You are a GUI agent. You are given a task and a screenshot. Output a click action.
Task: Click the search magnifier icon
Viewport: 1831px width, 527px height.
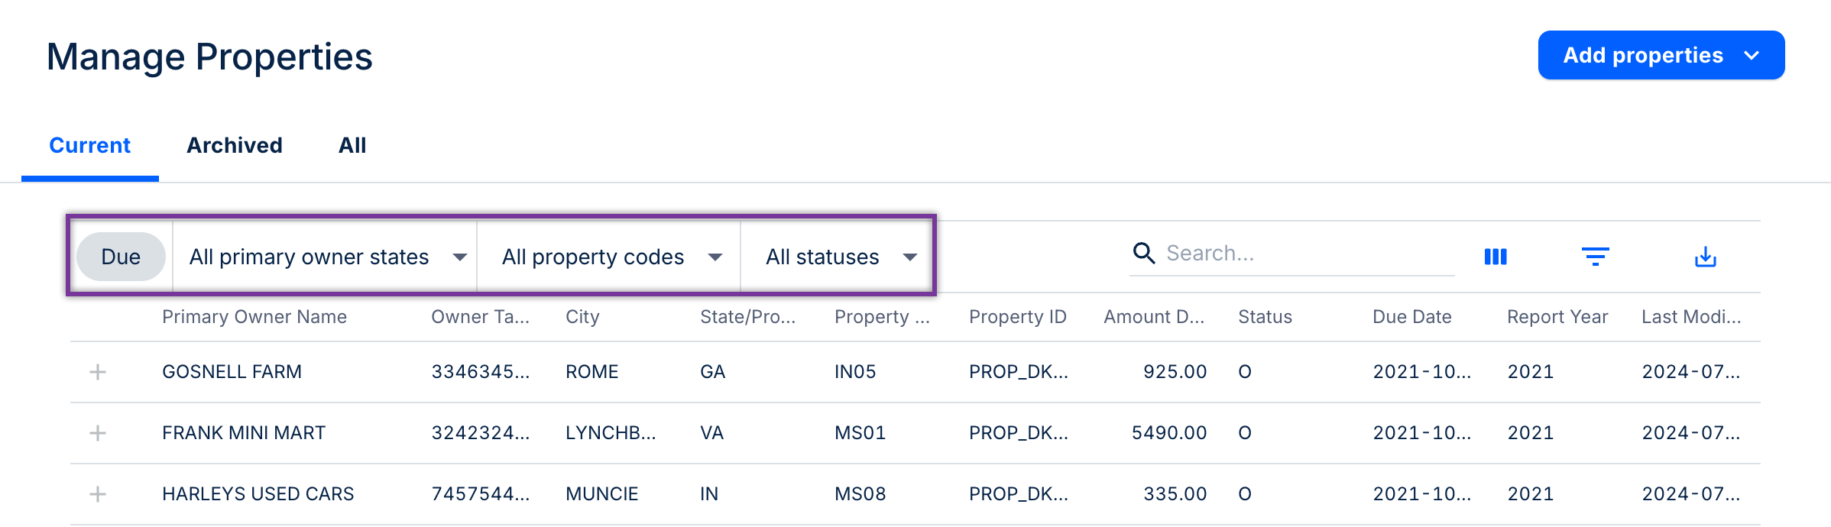tap(1143, 253)
